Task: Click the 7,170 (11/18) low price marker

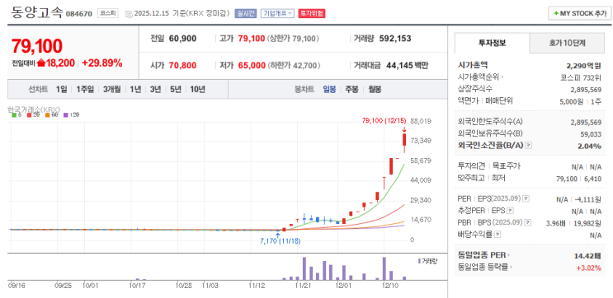Action: (x=281, y=241)
